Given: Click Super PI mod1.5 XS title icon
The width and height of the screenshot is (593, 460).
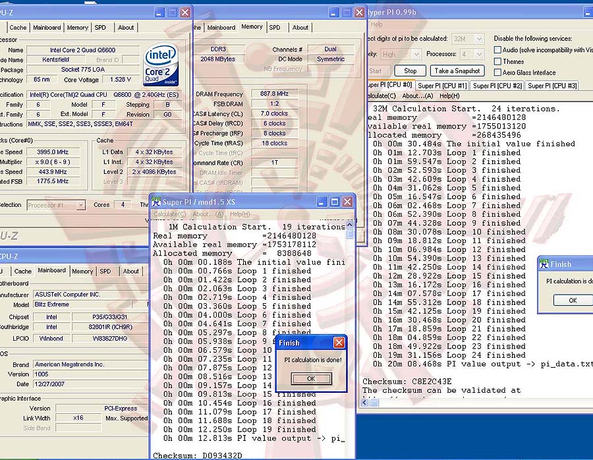Looking at the screenshot, I should [x=155, y=202].
